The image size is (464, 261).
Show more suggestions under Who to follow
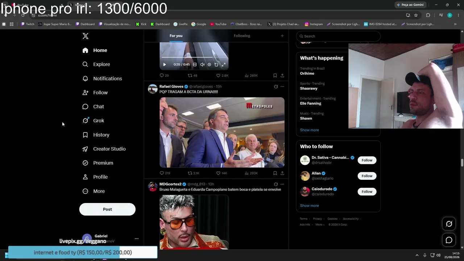click(x=310, y=206)
